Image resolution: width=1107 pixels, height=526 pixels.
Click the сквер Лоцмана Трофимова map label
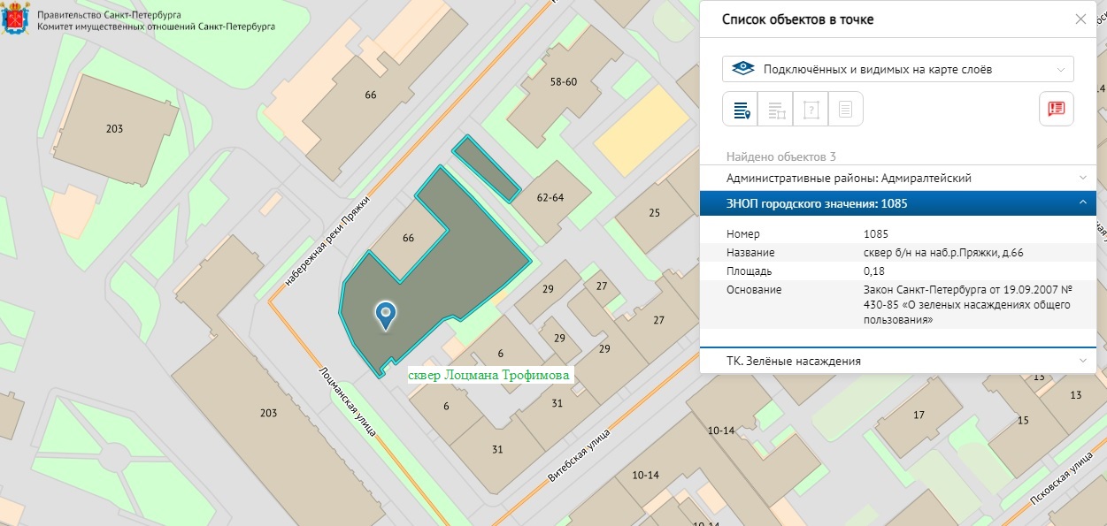[x=488, y=375]
